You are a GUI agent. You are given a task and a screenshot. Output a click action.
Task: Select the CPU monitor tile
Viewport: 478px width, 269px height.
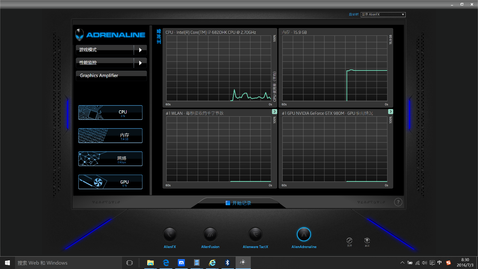110,113
